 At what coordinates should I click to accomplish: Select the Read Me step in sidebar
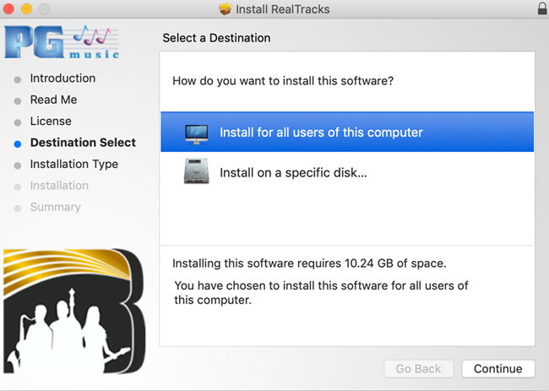(53, 100)
